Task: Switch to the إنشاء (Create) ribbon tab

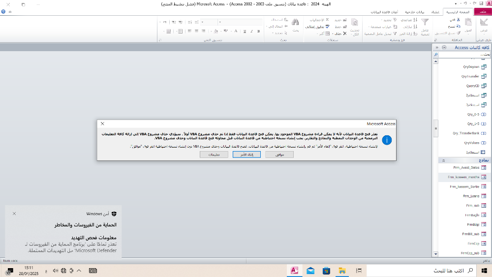Action: pos(435,11)
